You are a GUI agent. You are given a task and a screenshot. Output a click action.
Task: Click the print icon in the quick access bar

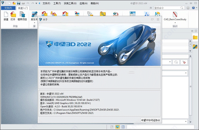pyautogui.click(x=23, y=3)
